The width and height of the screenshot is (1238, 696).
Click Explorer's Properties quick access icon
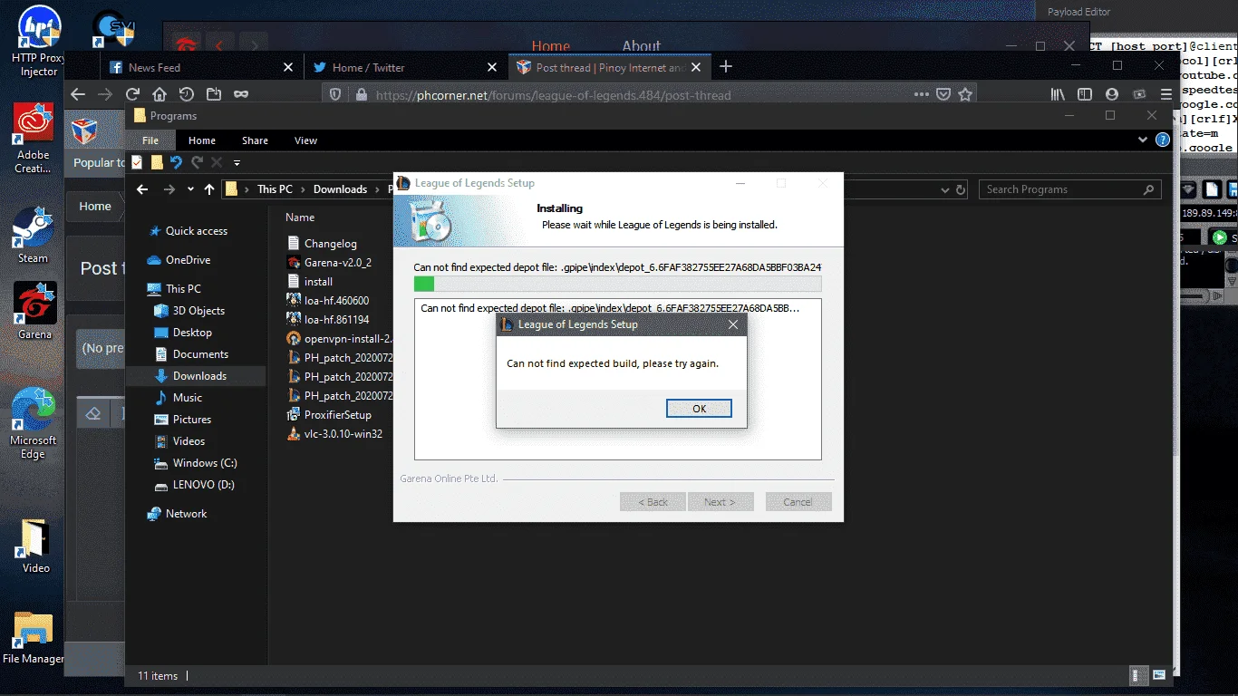click(137, 162)
